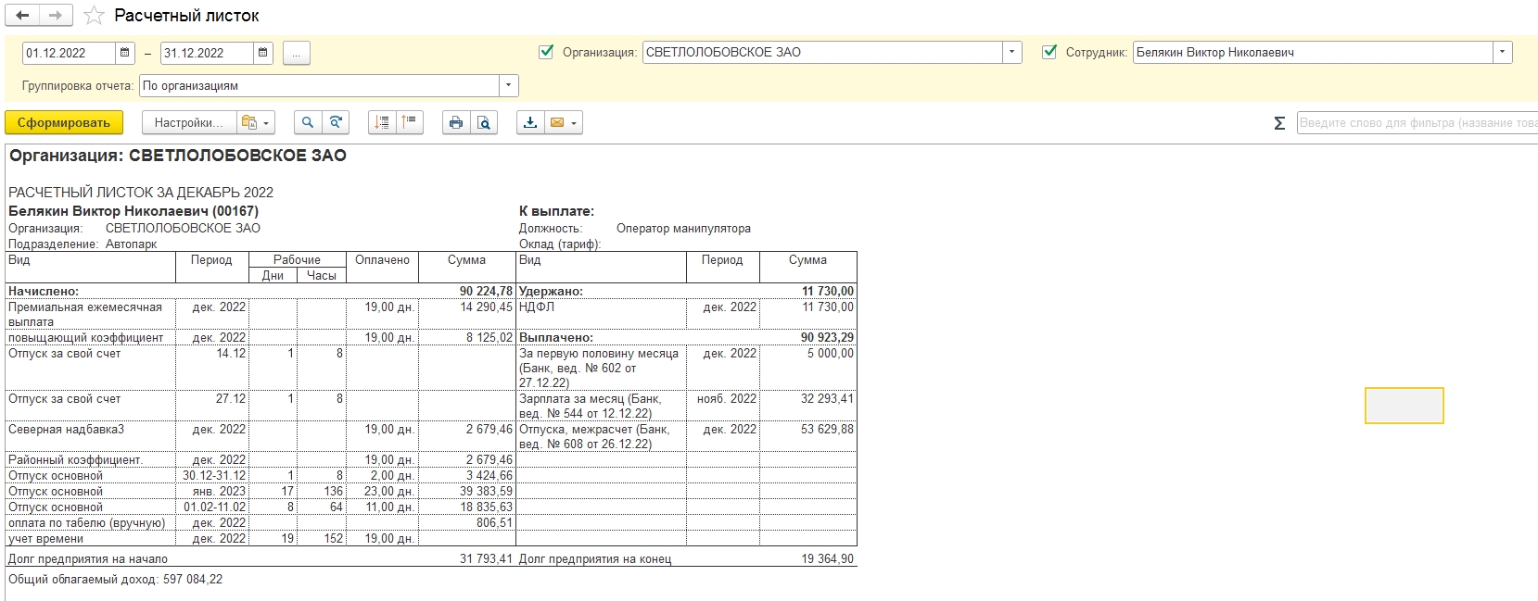Select employee name with code (00167)
1538x601 pixels.
(133, 211)
